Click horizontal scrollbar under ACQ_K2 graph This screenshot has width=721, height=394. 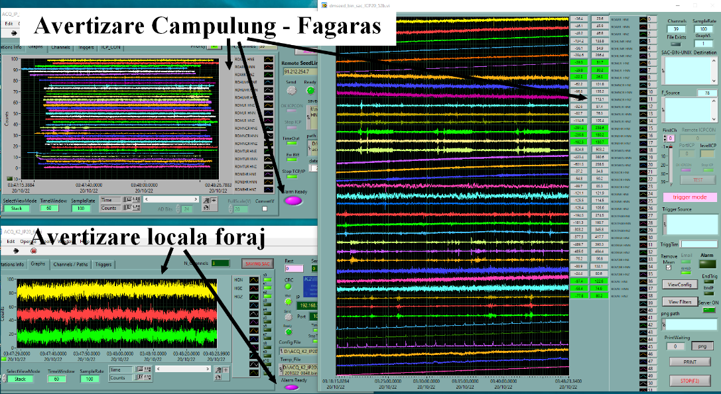point(183,369)
